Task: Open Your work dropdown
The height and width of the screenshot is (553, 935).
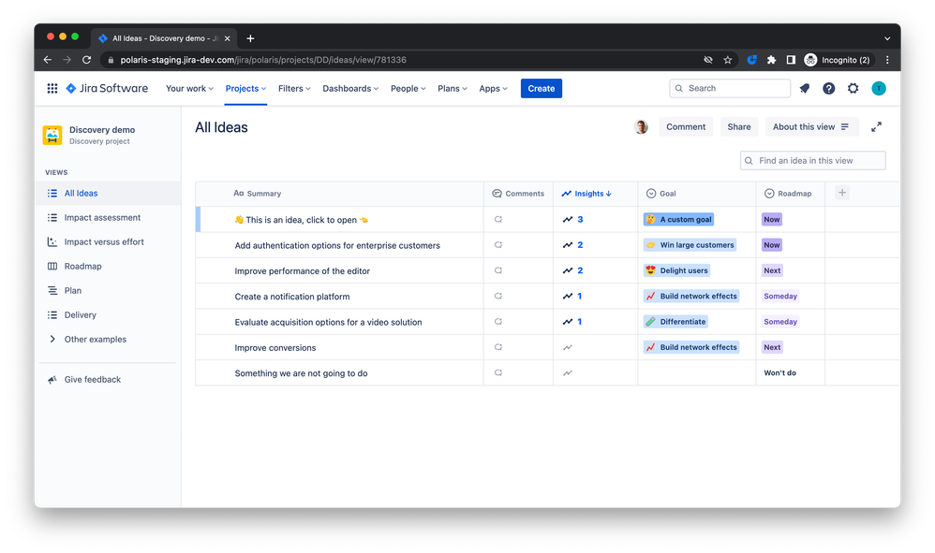Action: coord(189,88)
